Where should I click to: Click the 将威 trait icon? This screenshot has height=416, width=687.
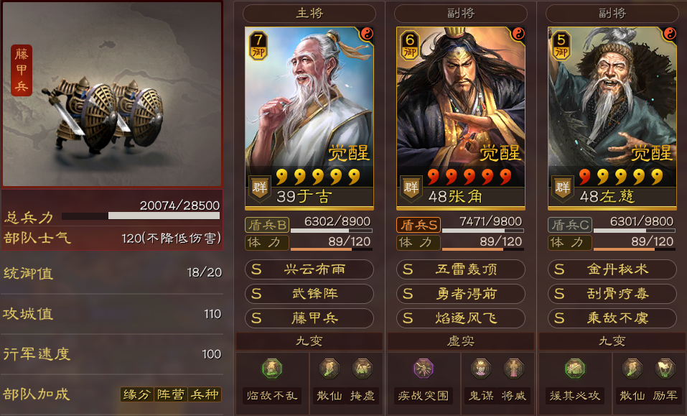click(x=514, y=368)
